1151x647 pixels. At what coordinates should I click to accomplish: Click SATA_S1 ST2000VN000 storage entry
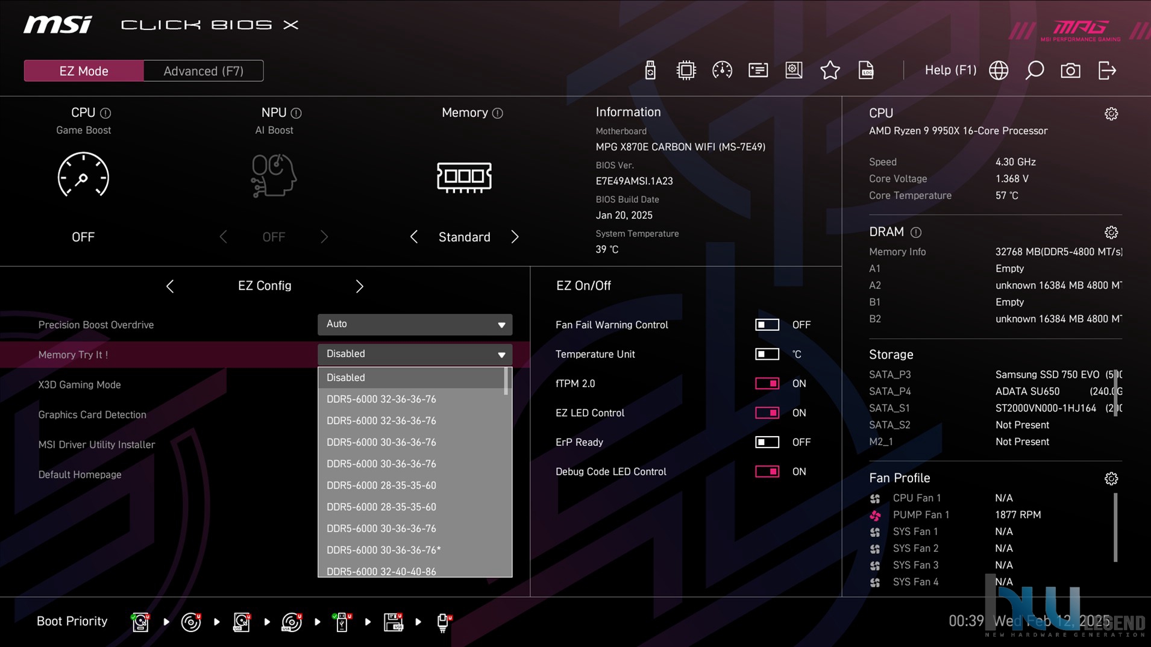point(996,408)
